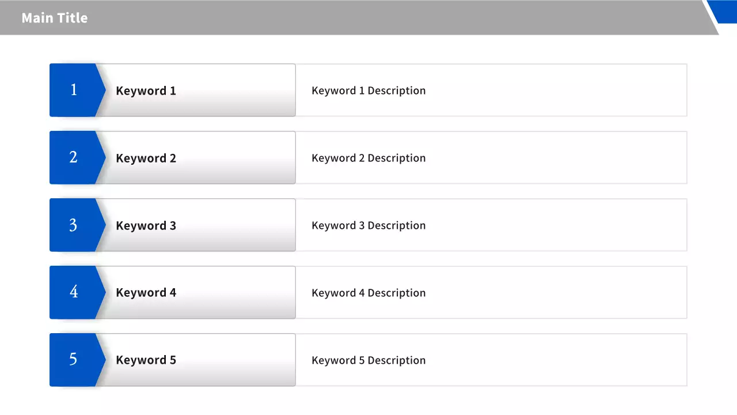Click the blank white area below Keyword 5 row
The height and width of the screenshot is (415, 737).
pyautogui.click(x=368, y=401)
